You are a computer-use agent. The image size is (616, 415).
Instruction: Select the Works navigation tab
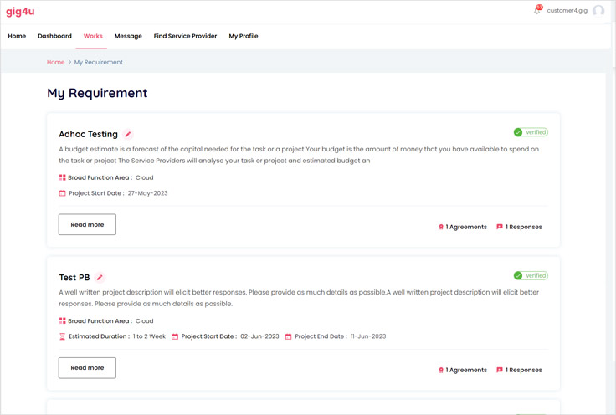pyautogui.click(x=93, y=36)
